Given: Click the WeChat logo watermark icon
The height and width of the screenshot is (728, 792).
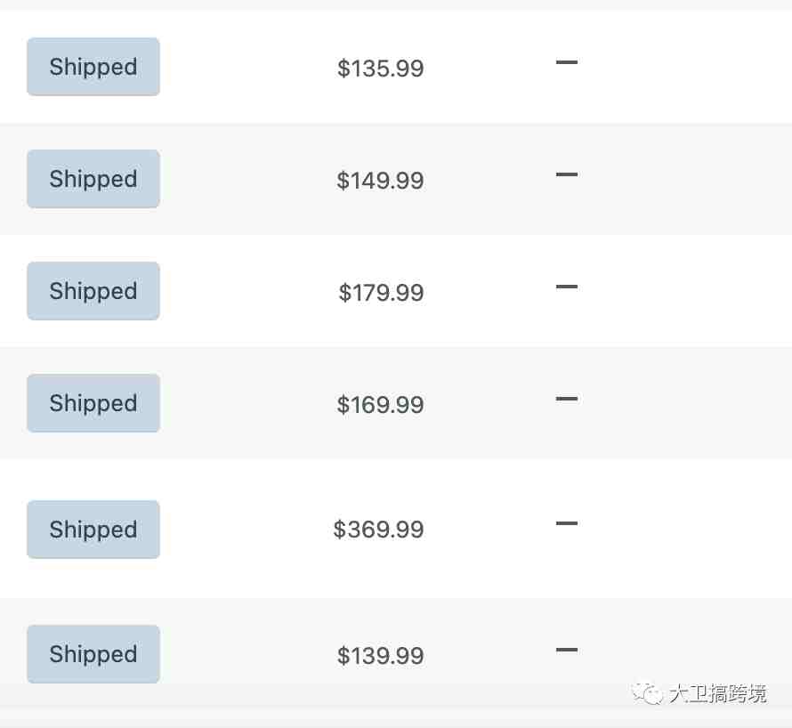Looking at the screenshot, I should click(x=647, y=692).
